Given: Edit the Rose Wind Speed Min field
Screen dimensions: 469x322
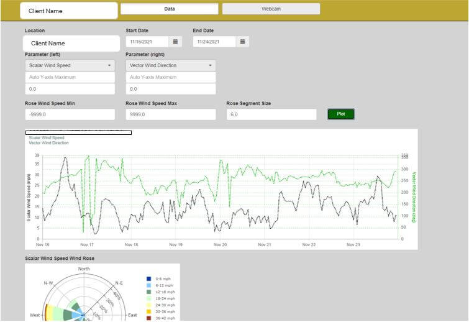Looking at the screenshot, I should 70,114.
